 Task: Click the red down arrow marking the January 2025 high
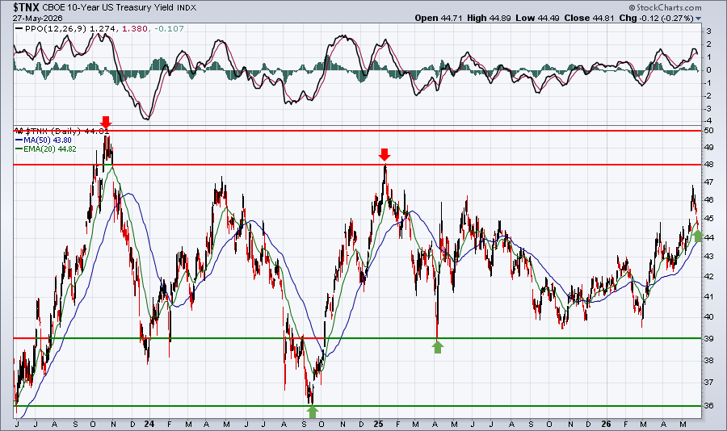385,155
